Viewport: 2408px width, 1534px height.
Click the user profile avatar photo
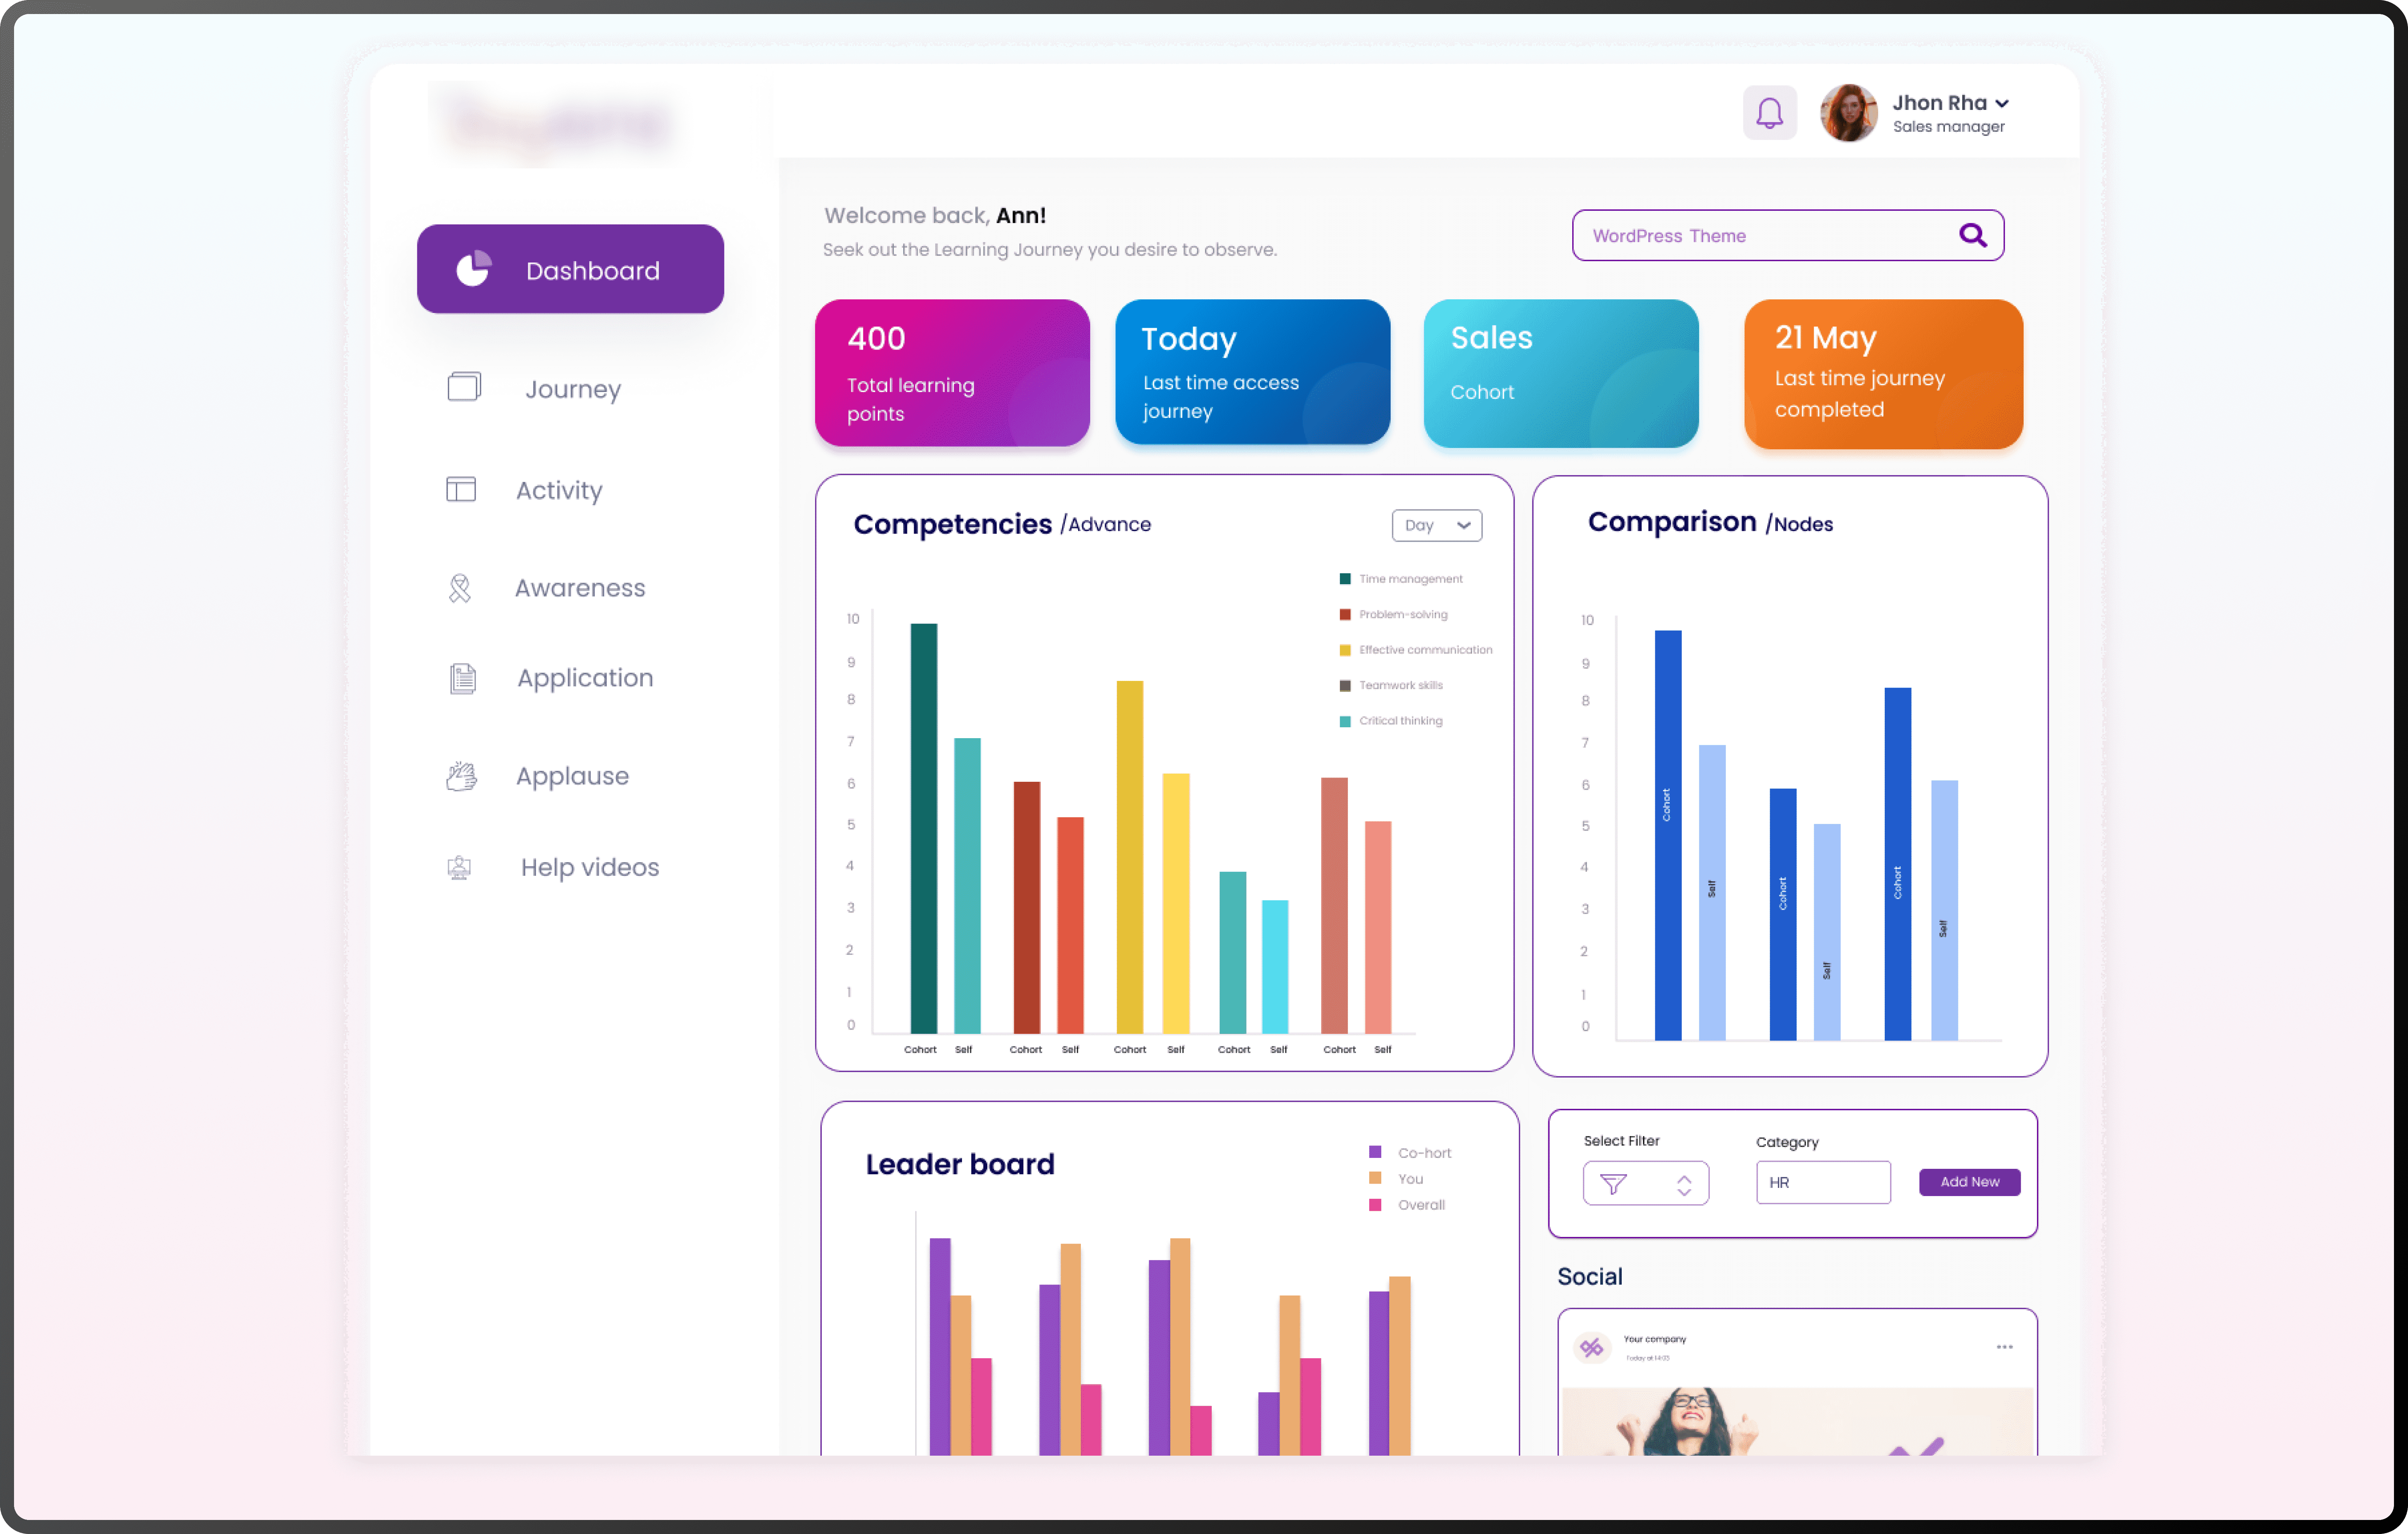point(1848,113)
